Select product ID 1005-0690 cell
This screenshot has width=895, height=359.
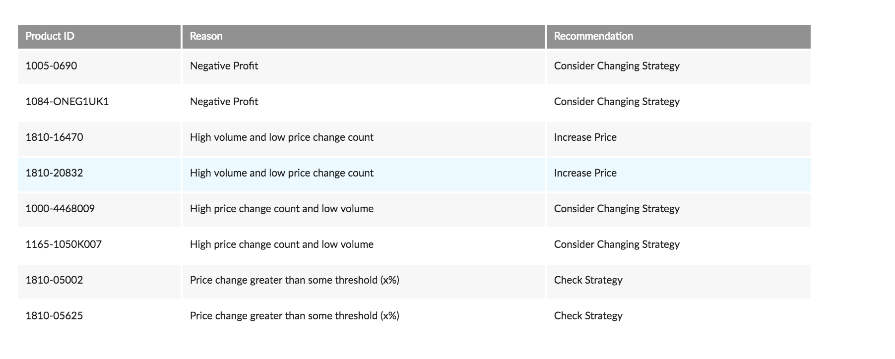coord(99,66)
